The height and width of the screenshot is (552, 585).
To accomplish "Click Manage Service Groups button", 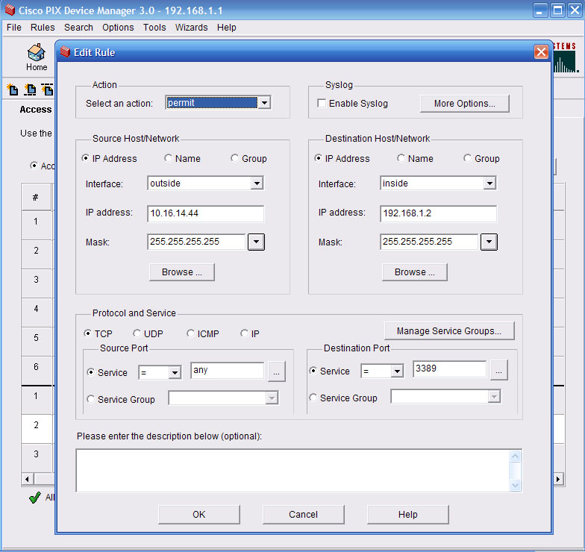I will coord(449,331).
